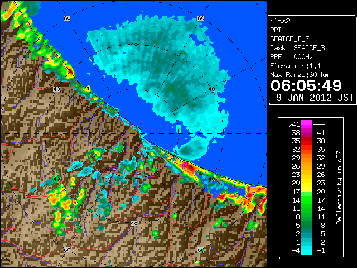Click the radar site name "ilts2"
357x268 pixels.
(x=280, y=21)
